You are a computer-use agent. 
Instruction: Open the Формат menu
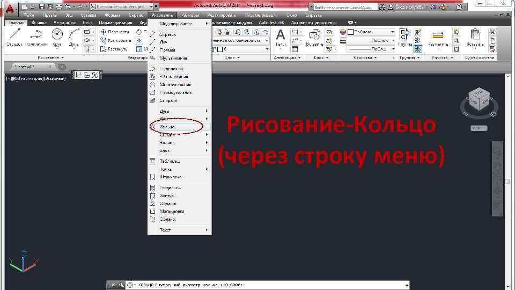click(112, 15)
